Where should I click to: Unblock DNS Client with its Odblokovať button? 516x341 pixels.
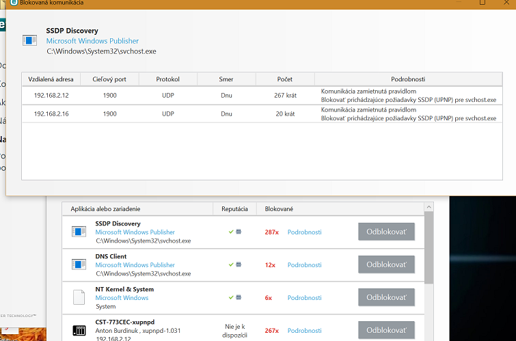[x=386, y=264]
